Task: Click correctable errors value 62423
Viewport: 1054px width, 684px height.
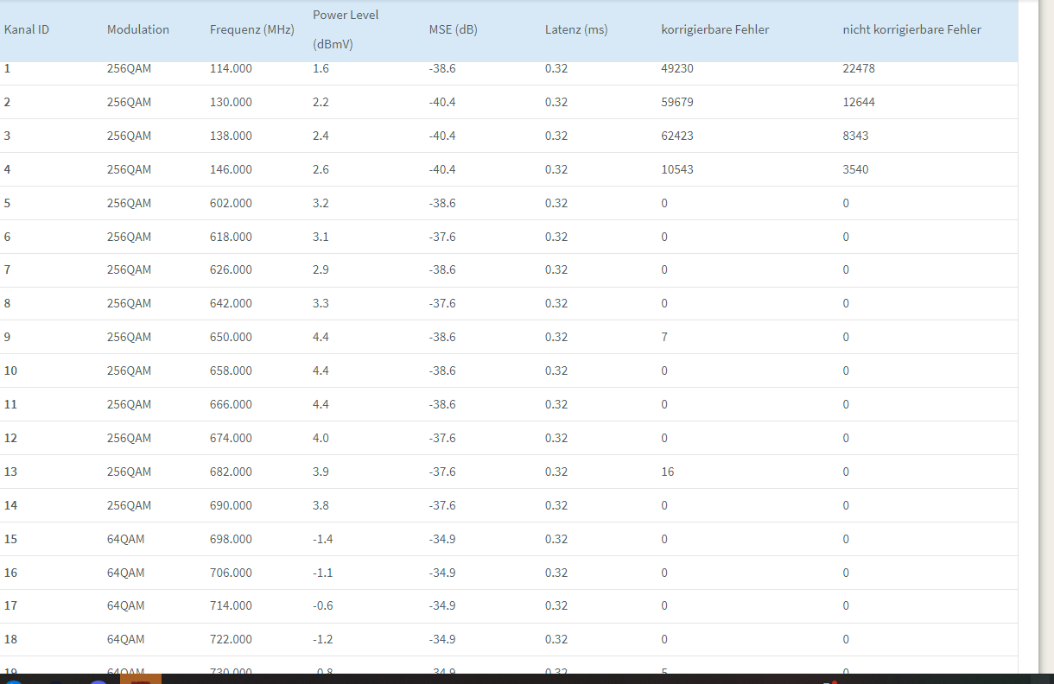Action: (677, 136)
